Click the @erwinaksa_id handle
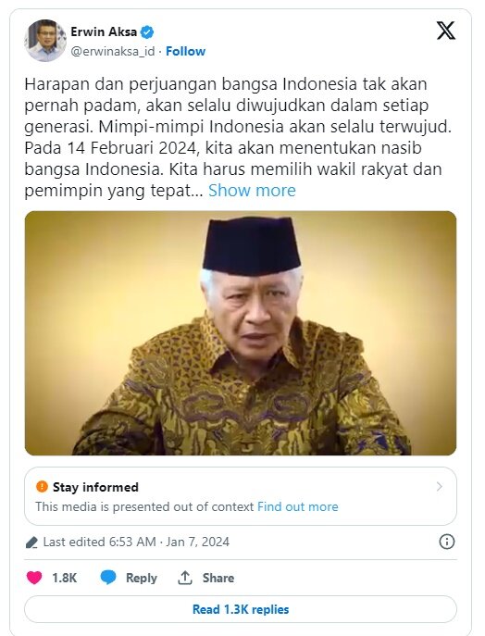 (113, 52)
